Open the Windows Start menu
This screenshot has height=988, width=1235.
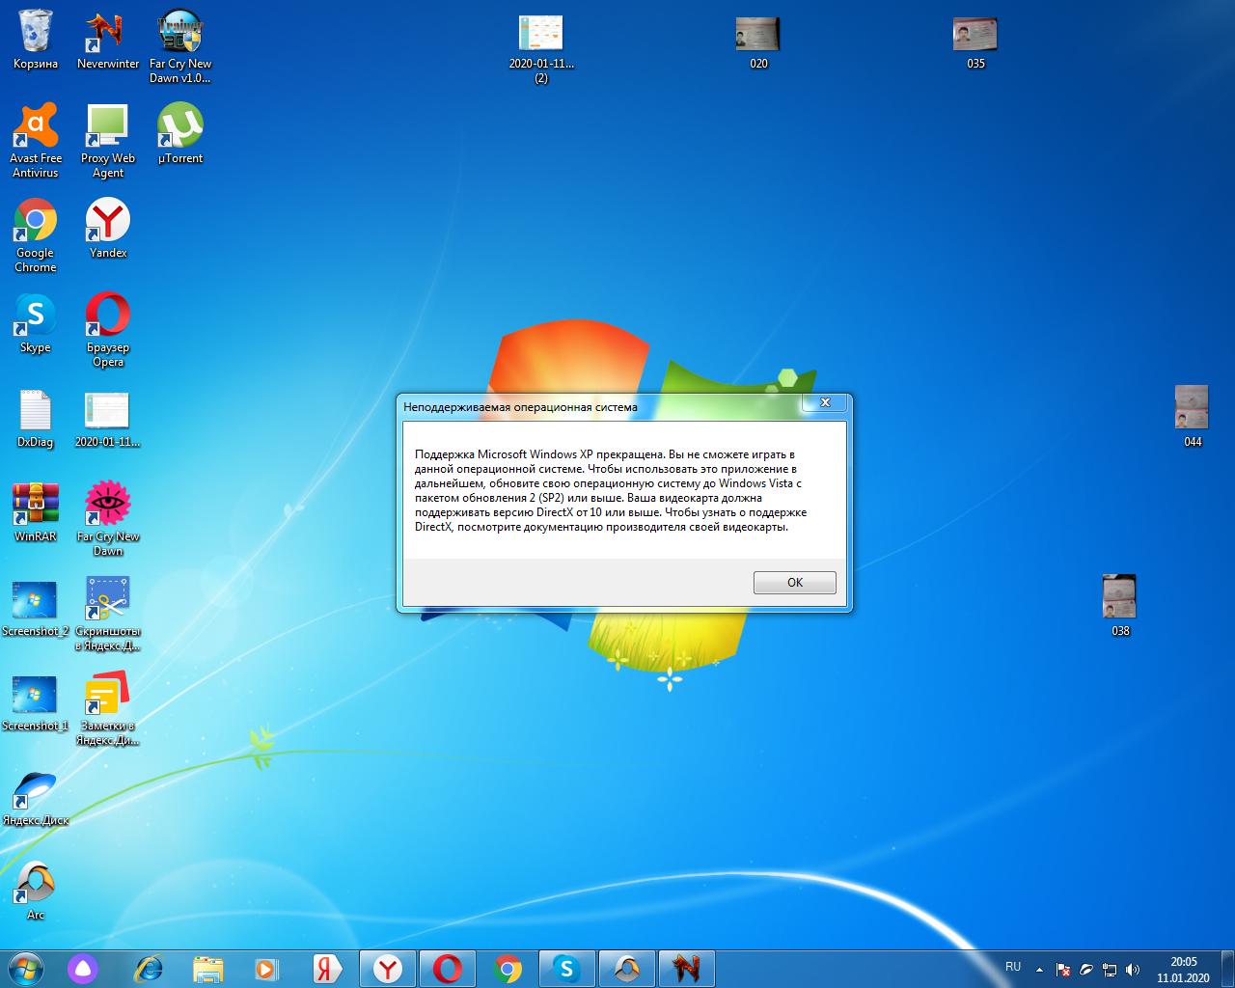coord(26,968)
